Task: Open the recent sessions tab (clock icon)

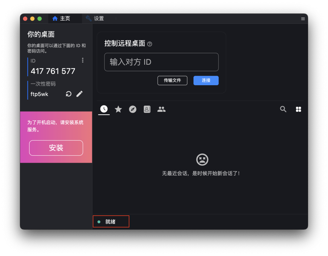Action: pyautogui.click(x=103, y=109)
